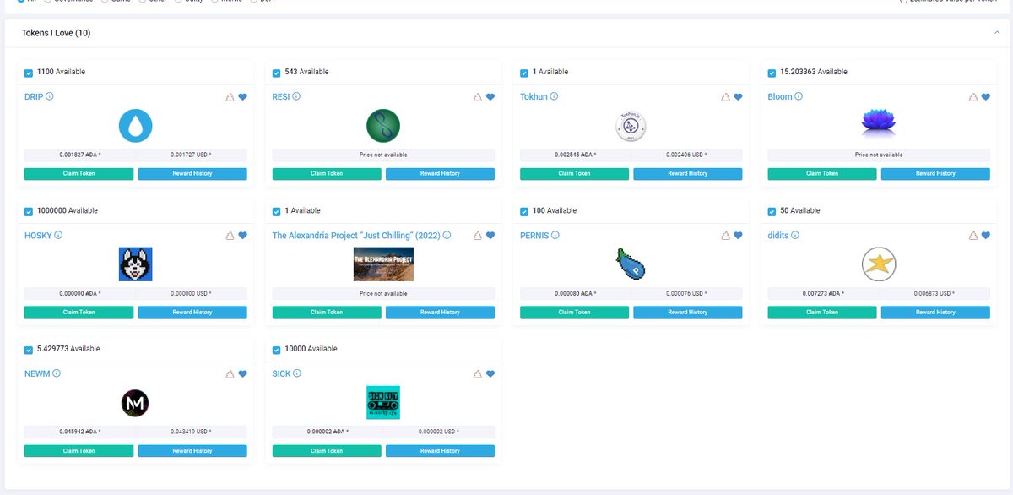Uncheck the 5.429773 Available NEWM checkbox
The height and width of the screenshot is (495, 1013).
click(29, 350)
